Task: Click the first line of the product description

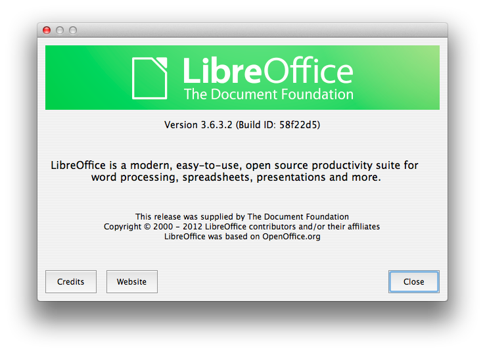Action: [235, 165]
